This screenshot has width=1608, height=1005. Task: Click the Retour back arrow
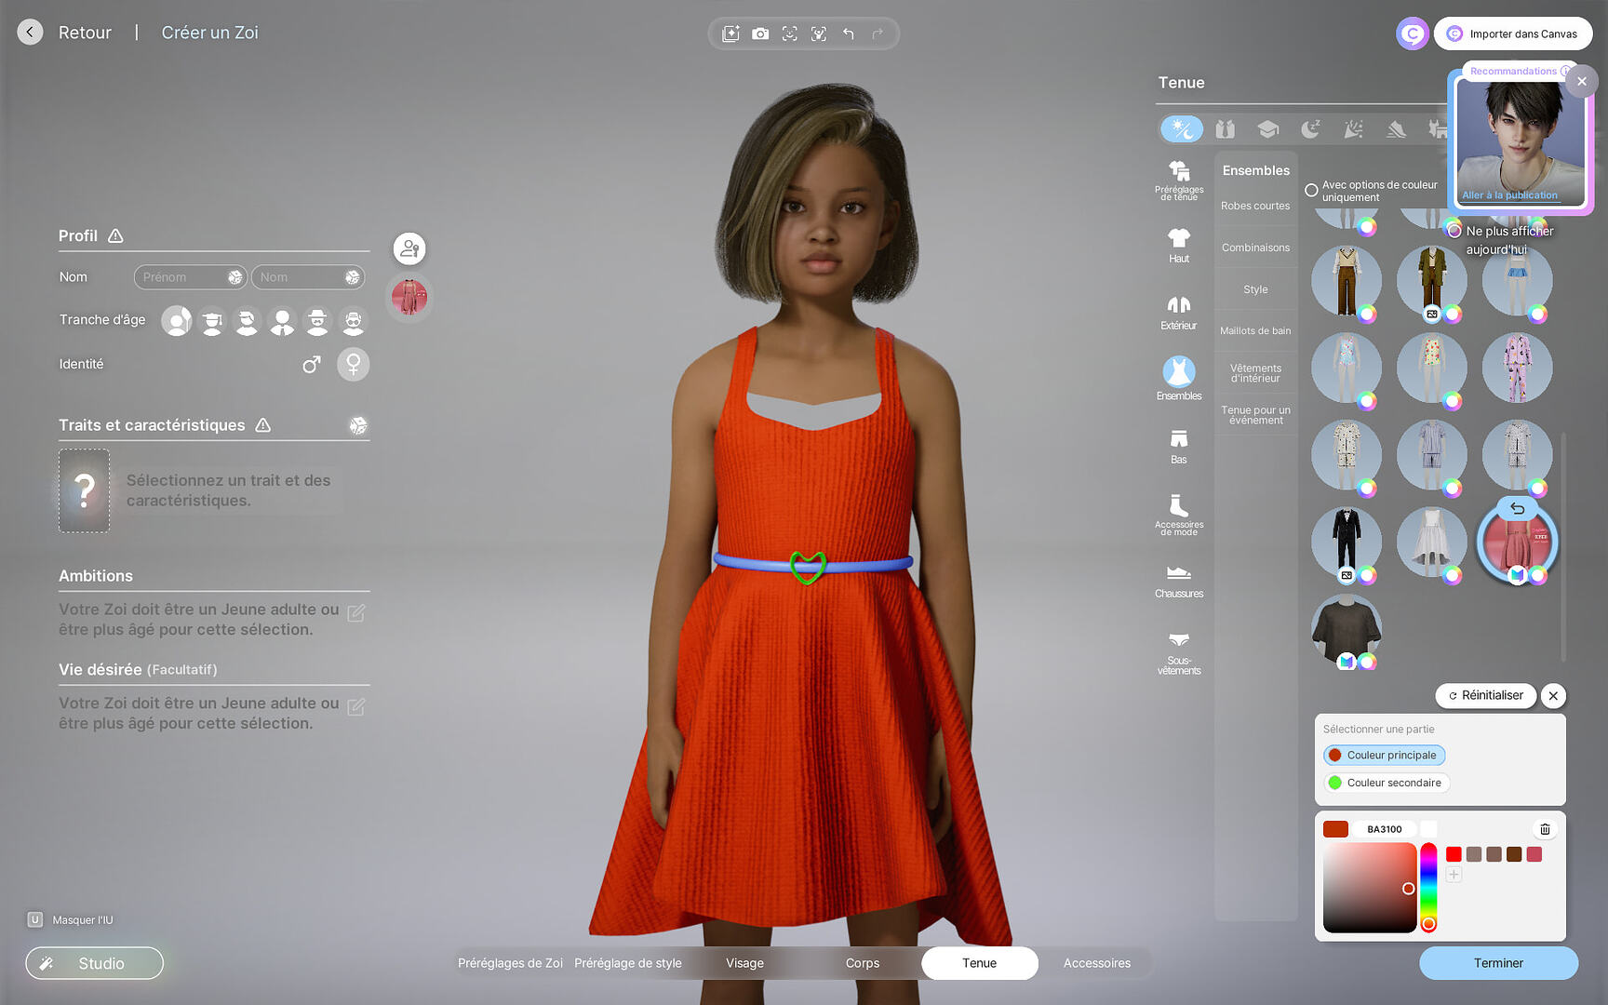(30, 33)
